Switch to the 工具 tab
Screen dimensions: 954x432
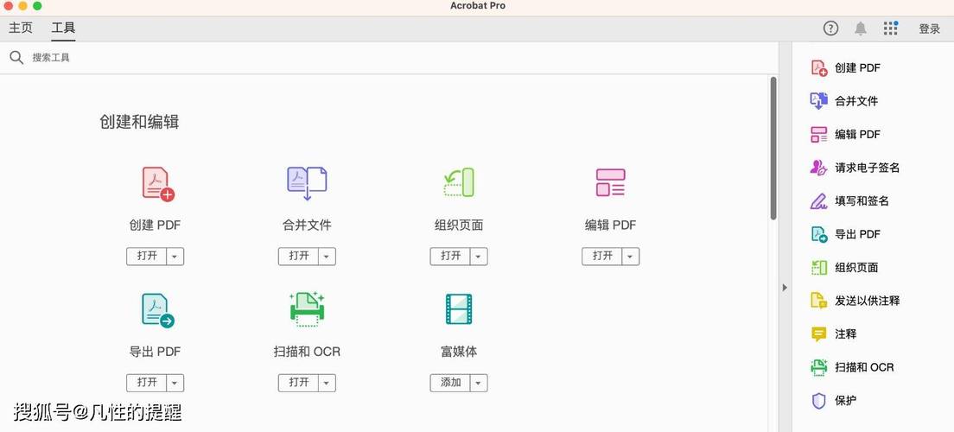point(63,28)
